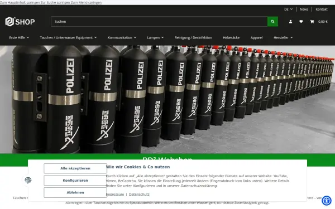This screenshot has width=335, height=209.
Task: Open the Impressum link in cookie banner
Action: click(x=115, y=195)
